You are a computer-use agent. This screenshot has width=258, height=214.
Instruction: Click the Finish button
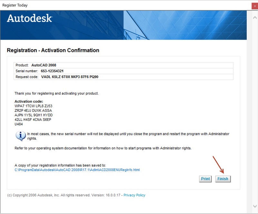(223, 179)
